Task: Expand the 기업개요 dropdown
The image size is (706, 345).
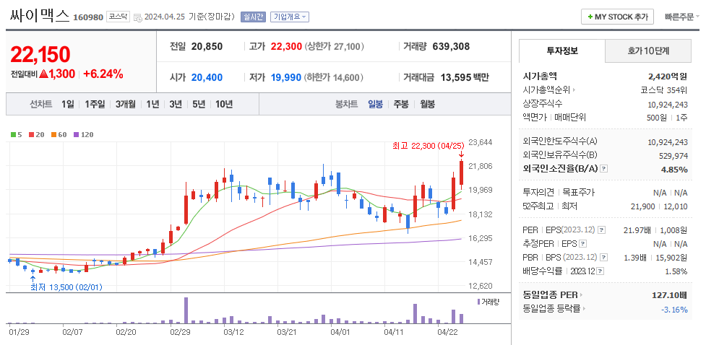Action: point(290,17)
